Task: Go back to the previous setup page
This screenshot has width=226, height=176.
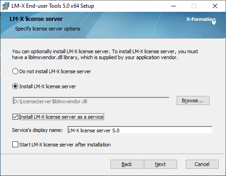Action: coord(127,164)
